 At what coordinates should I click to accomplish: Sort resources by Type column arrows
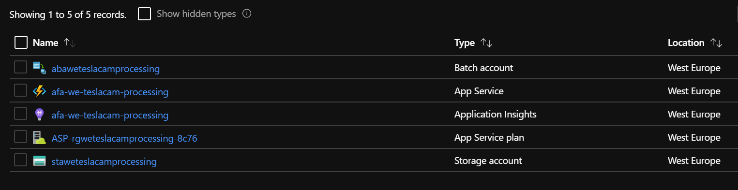click(x=486, y=43)
